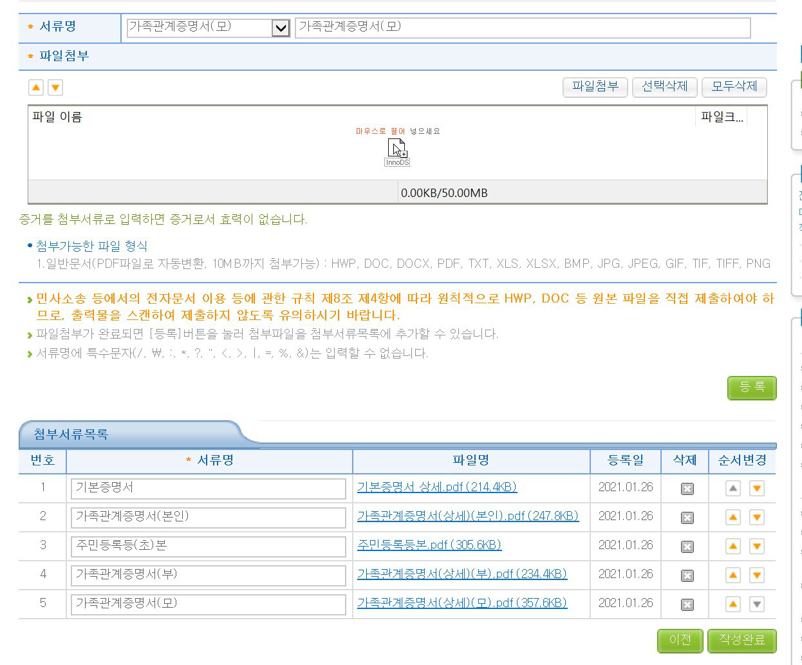Move 기본증명서 row down

tap(757, 488)
